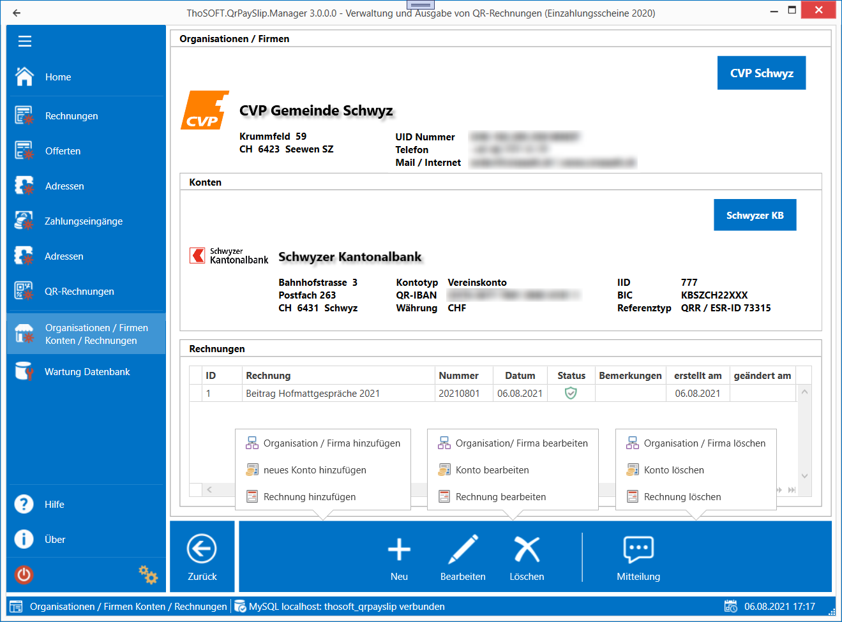
Task: Sort by the Status column header
Action: [571, 376]
